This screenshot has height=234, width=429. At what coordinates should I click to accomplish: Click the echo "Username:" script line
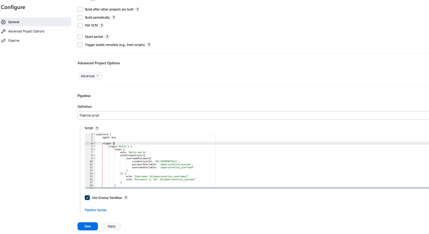pyautogui.click(x=157, y=176)
